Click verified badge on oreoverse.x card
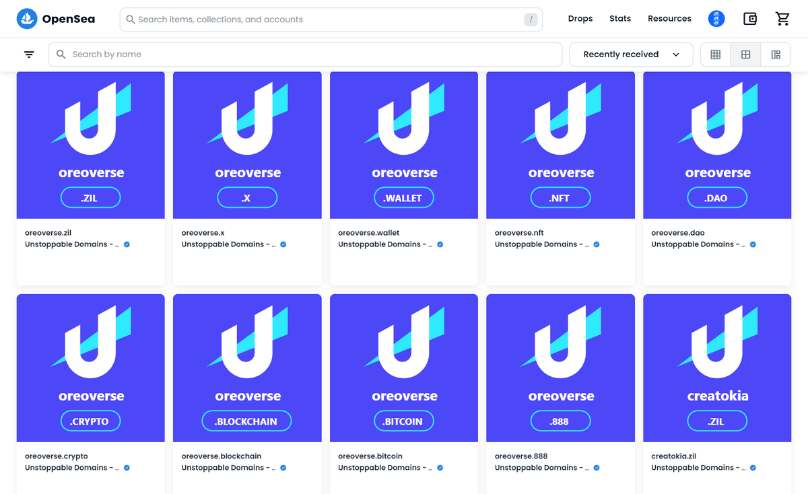Screen dimensions: 808x494 (283, 244)
